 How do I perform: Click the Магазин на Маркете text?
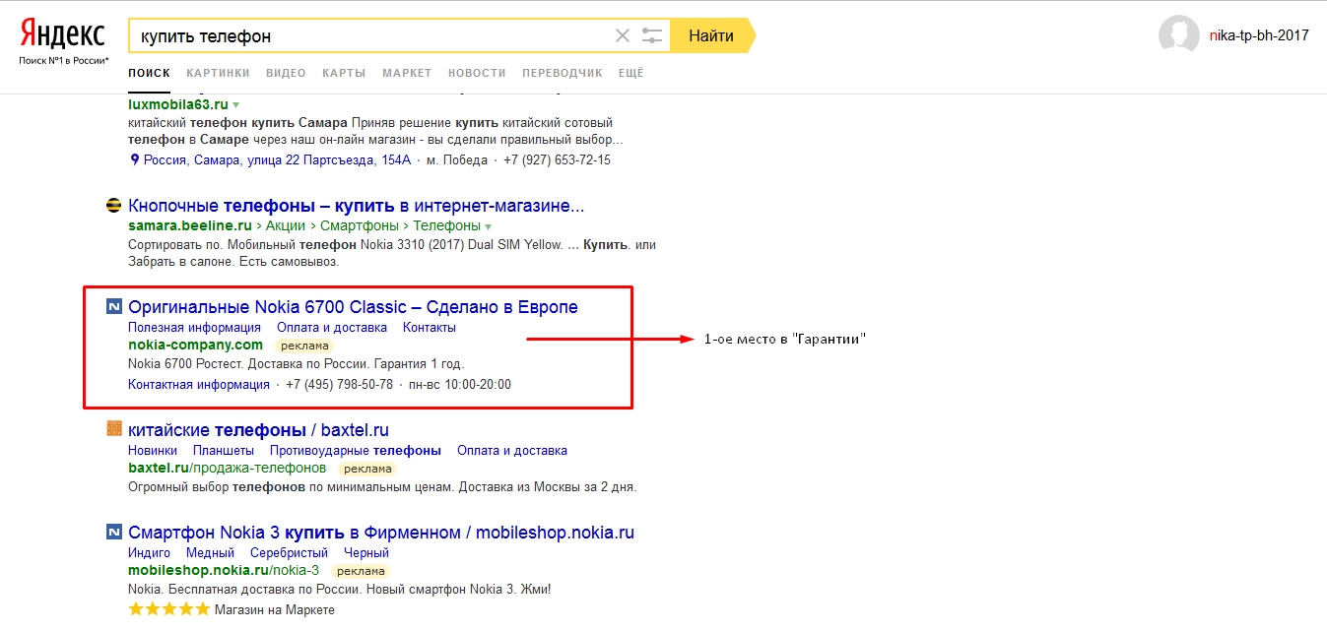tap(276, 610)
